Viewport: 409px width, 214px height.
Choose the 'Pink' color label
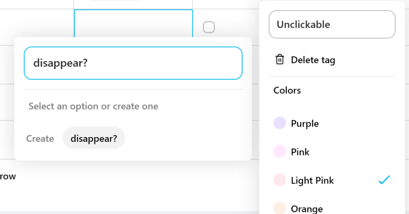pos(300,152)
